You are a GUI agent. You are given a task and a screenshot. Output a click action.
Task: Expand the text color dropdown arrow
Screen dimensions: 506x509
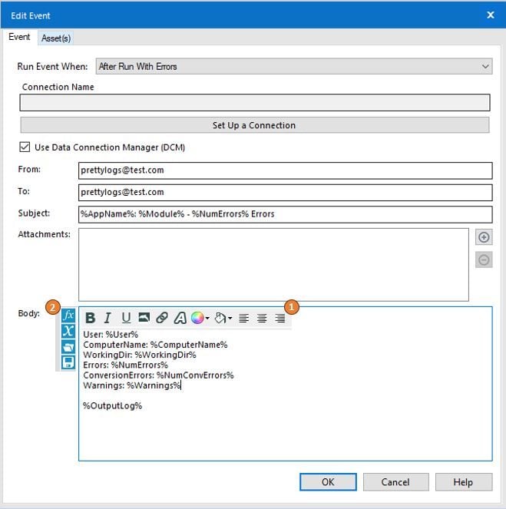coord(207,318)
